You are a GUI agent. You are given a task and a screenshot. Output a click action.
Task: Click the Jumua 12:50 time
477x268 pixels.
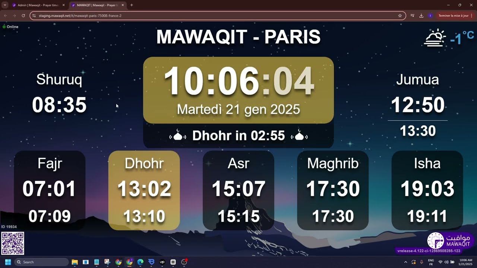[x=418, y=105]
